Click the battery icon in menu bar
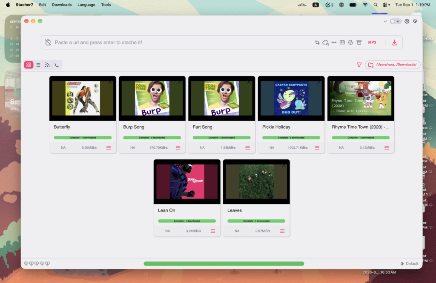The width and height of the screenshot is (436, 283). point(353,5)
